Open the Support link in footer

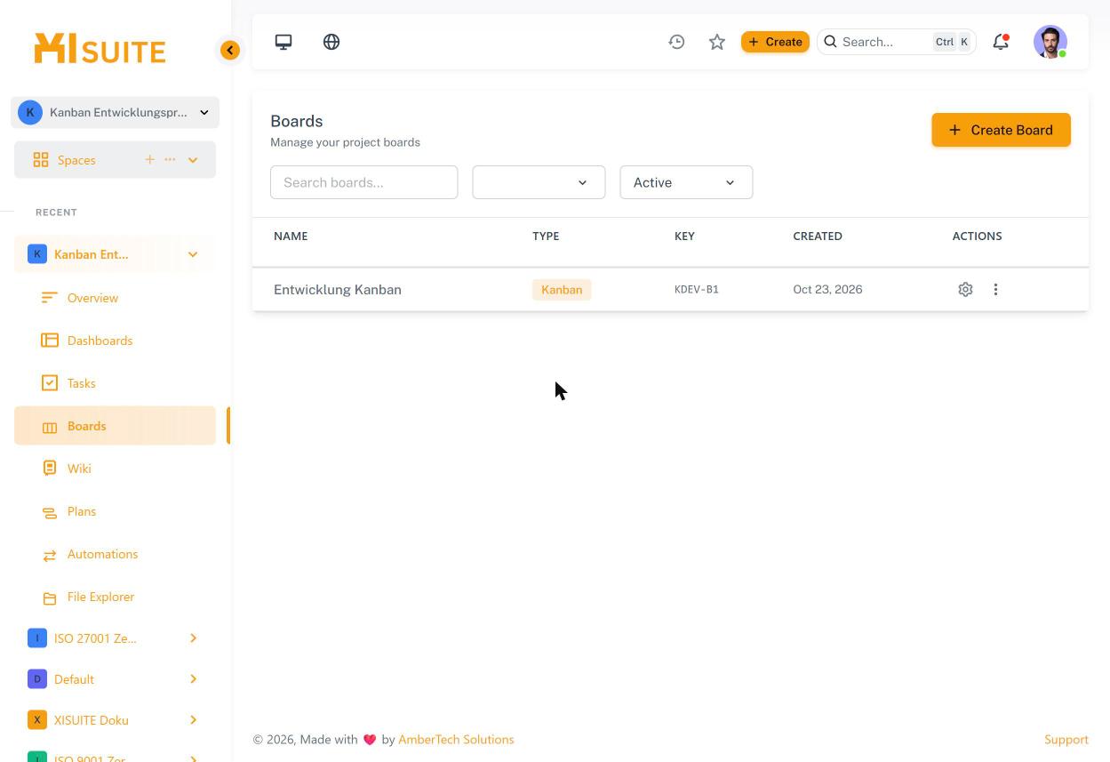[x=1066, y=740]
